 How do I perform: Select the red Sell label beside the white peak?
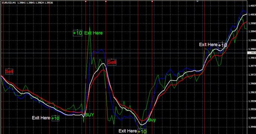112,62
